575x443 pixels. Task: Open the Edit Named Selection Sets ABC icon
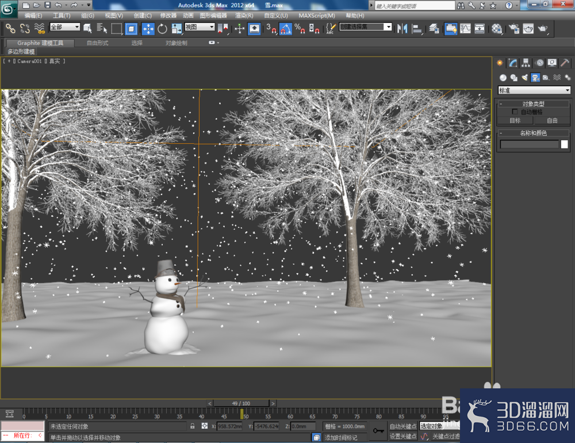(x=331, y=29)
